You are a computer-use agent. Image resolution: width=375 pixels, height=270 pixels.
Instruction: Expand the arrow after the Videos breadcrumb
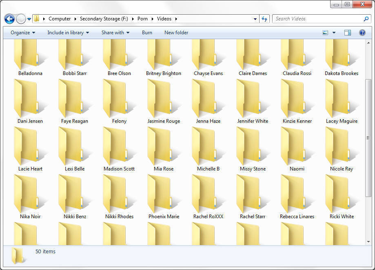176,19
